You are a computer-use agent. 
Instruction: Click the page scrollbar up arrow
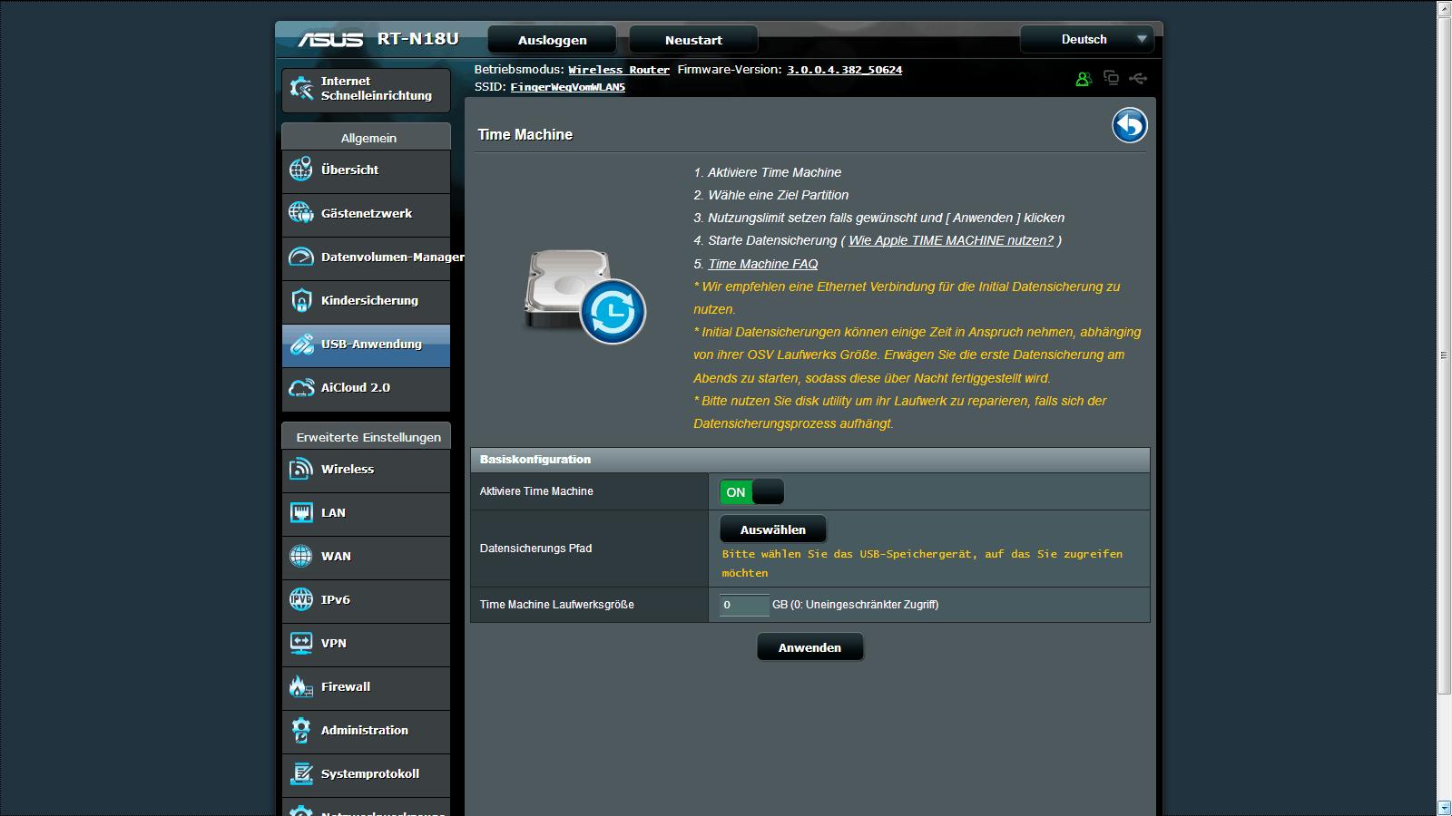coord(1444,8)
